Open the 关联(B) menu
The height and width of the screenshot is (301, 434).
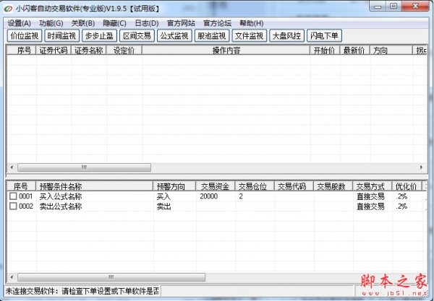[x=83, y=23]
